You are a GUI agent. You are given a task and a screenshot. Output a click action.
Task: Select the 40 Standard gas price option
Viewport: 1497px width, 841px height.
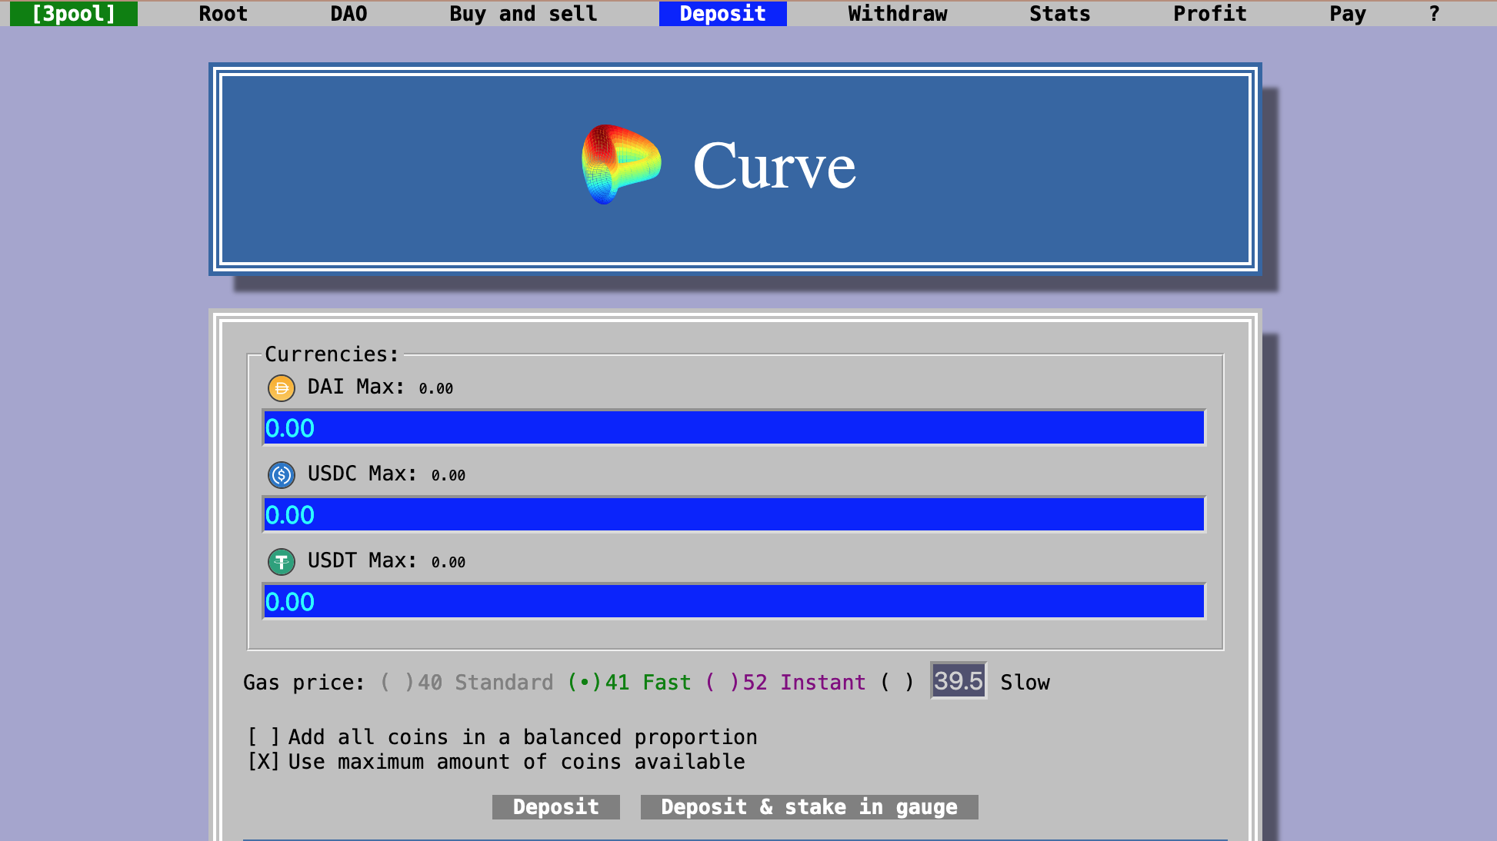(x=396, y=683)
